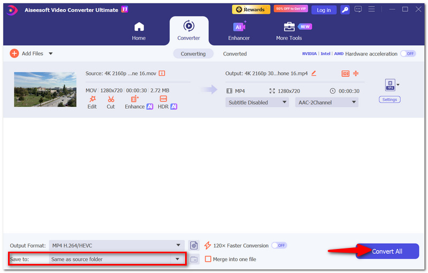Open the Subtitle Disabled dropdown

click(x=257, y=102)
